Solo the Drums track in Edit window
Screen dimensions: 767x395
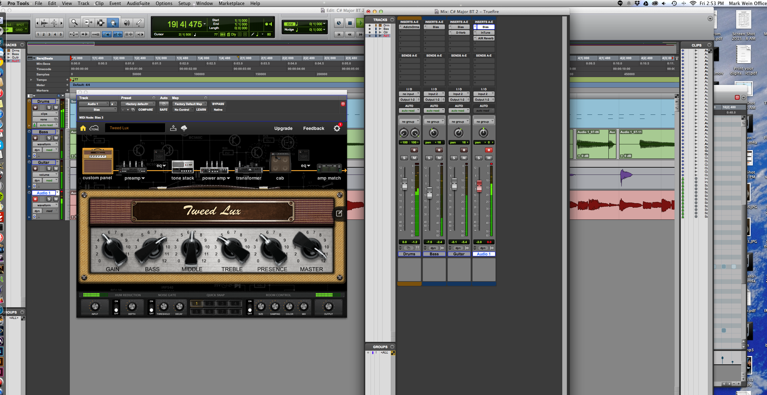[x=49, y=108]
